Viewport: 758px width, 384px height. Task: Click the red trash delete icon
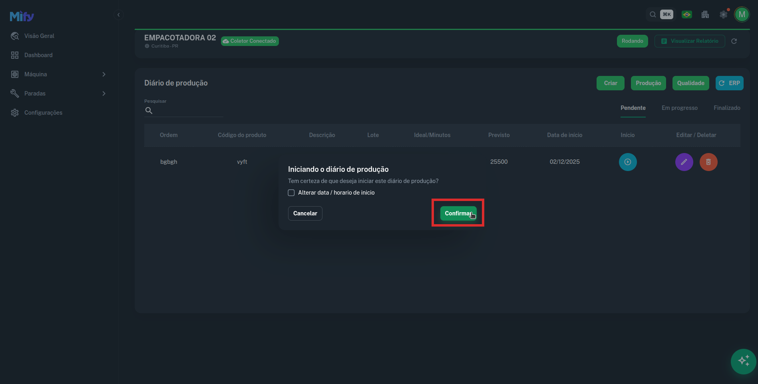(708, 162)
